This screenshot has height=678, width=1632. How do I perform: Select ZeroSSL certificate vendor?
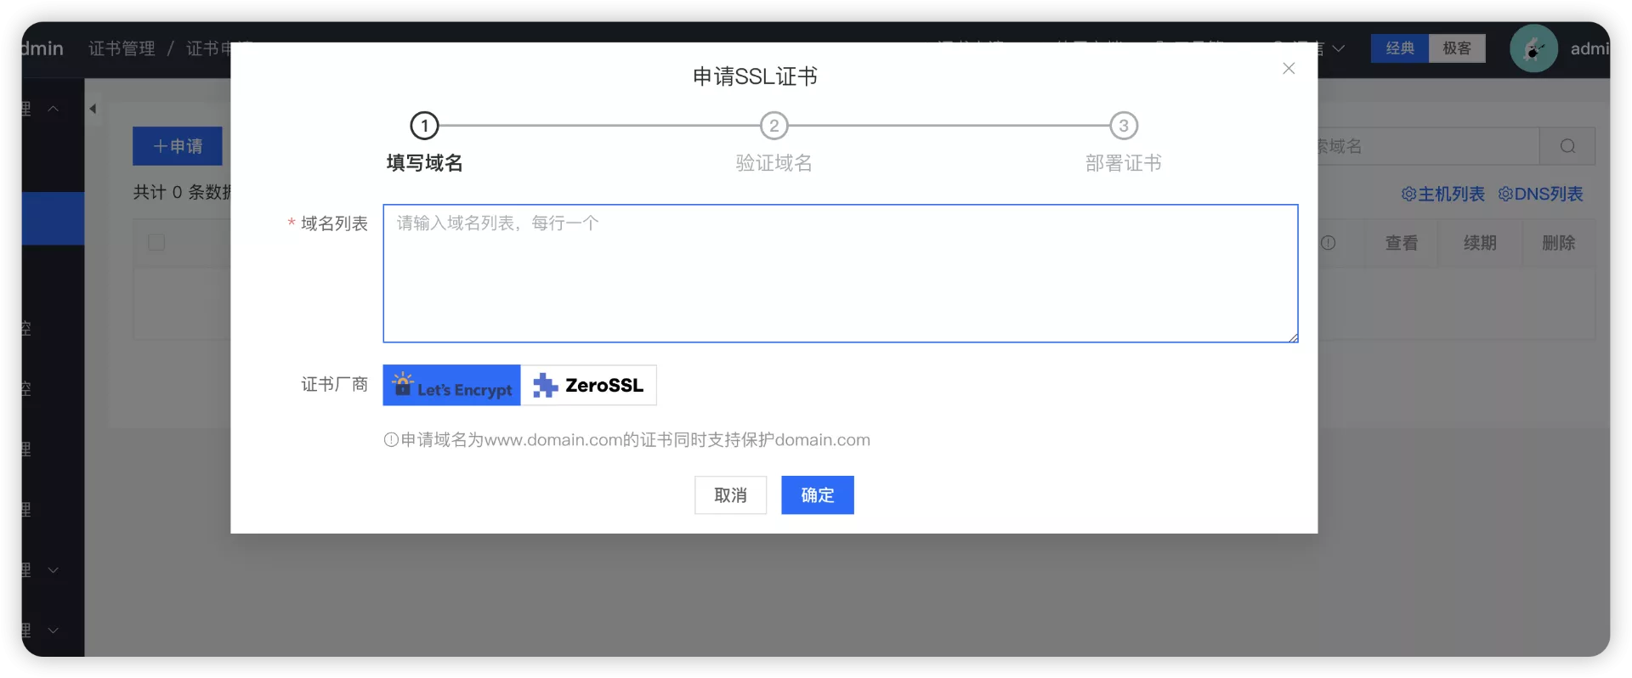click(588, 385)
